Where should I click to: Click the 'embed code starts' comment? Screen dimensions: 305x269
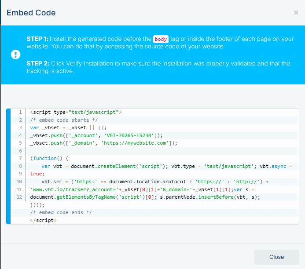click(x=64, y=120)
